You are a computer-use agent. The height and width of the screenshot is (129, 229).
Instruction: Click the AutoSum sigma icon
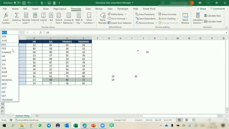tap(17, 15)
